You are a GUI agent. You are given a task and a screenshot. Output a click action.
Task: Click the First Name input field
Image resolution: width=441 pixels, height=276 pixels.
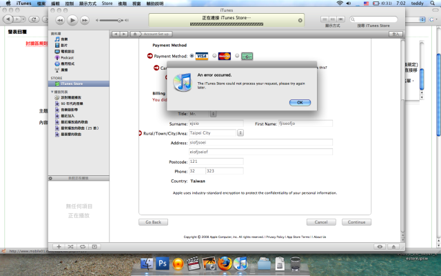pyautogui.click(x=305, y=124)
